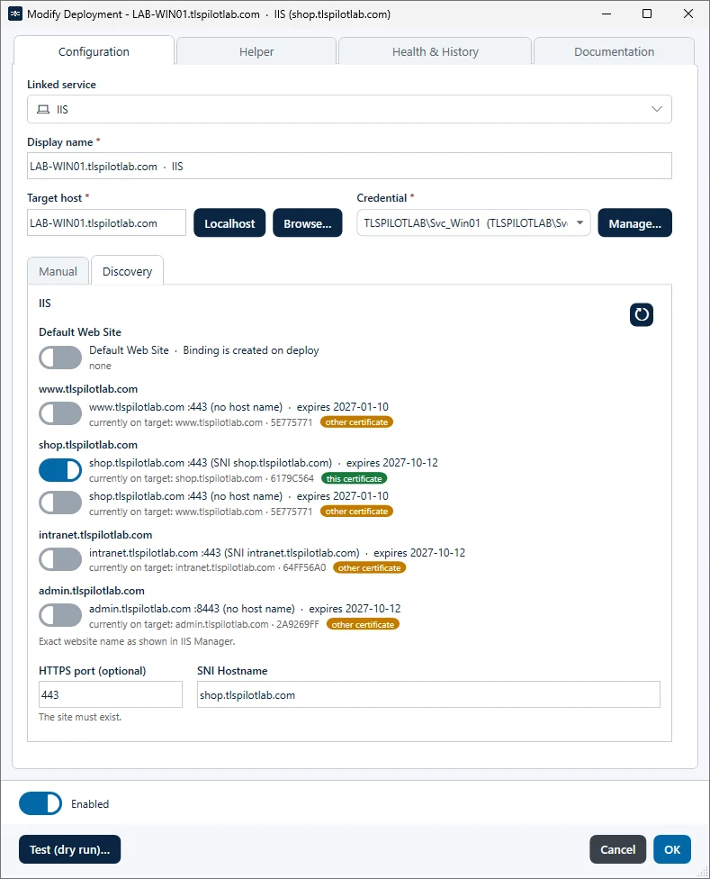Minimize the Modify Deployment window
Screen dimensions: 710x879
(x=607, y=14)
